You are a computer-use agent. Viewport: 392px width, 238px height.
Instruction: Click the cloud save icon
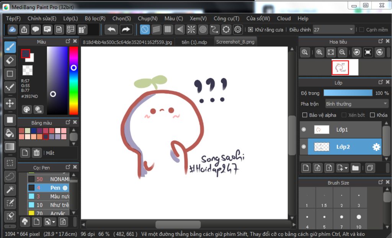(12, 30)
